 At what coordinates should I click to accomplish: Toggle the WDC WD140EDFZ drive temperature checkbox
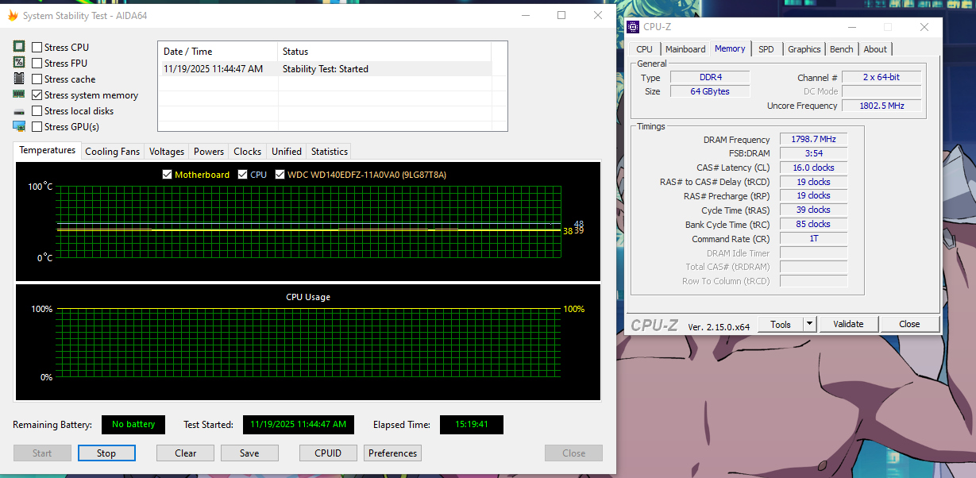point(280,175)
